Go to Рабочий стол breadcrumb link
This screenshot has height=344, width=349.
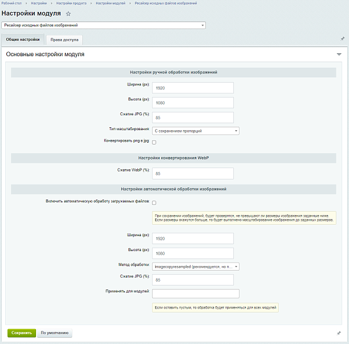point(11,3)
